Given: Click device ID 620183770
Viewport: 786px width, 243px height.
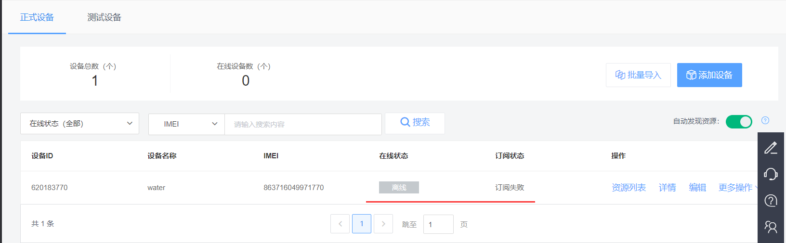Looking at the screenshot, I should point(50,188).
